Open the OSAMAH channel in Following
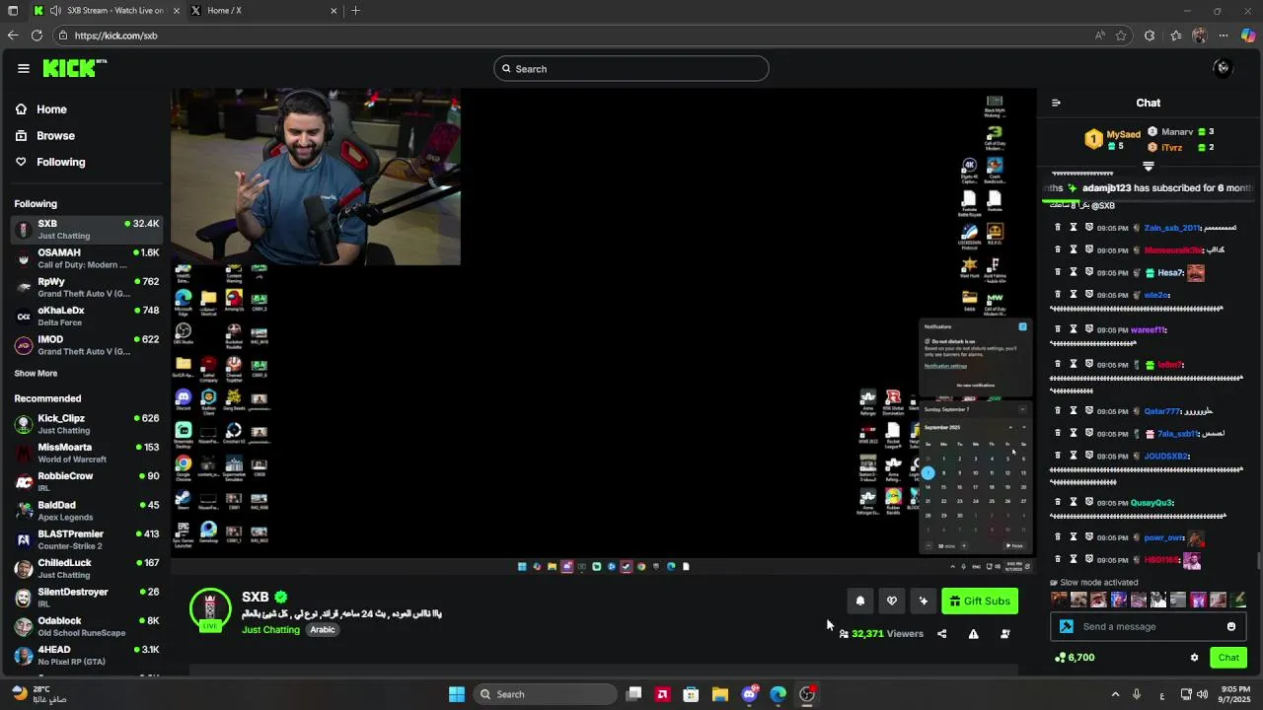This screenshot has width=1263, height=710. pos(87,258)
